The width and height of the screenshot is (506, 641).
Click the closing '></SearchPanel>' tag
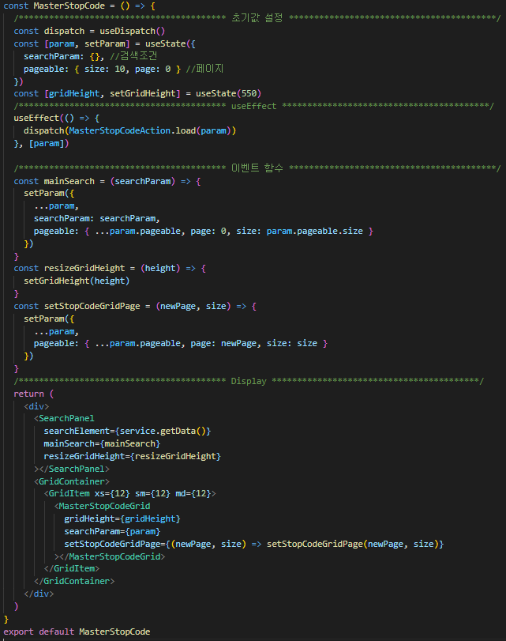72,469
